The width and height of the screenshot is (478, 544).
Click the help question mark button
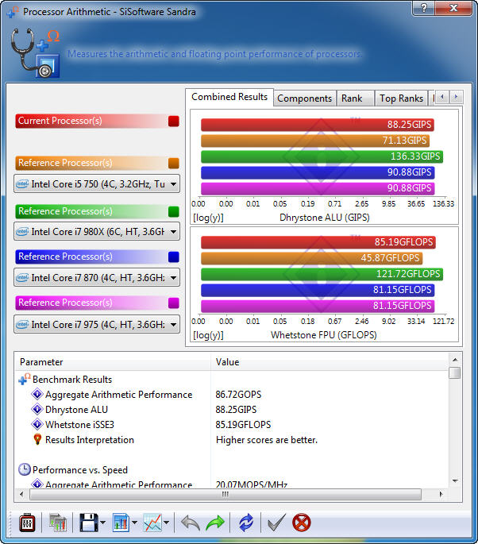424,8
